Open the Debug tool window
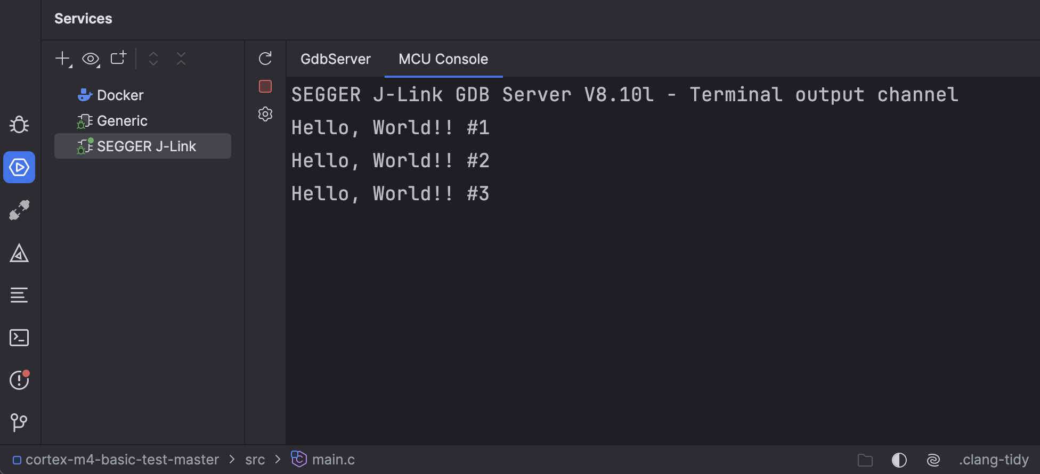Image resolution: width=1040 pixels, height=474 pixels. click(x=19, y=125)
